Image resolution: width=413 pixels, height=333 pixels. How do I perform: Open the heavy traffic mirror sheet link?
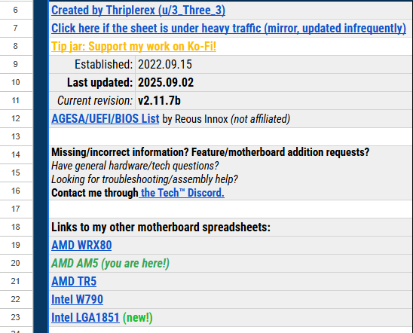point(228,29)
